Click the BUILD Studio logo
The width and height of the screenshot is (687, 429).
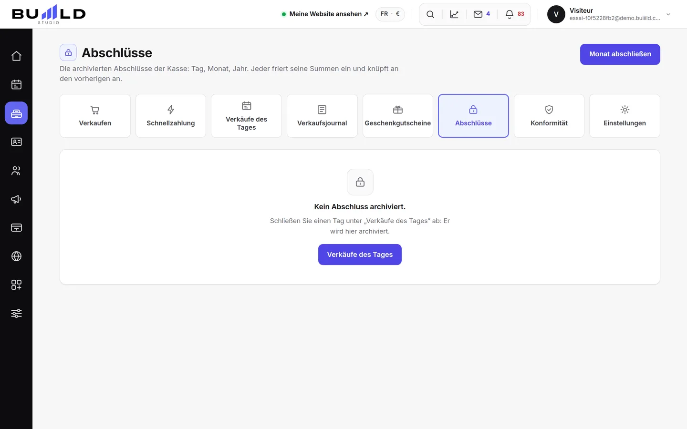pos(49,14)
